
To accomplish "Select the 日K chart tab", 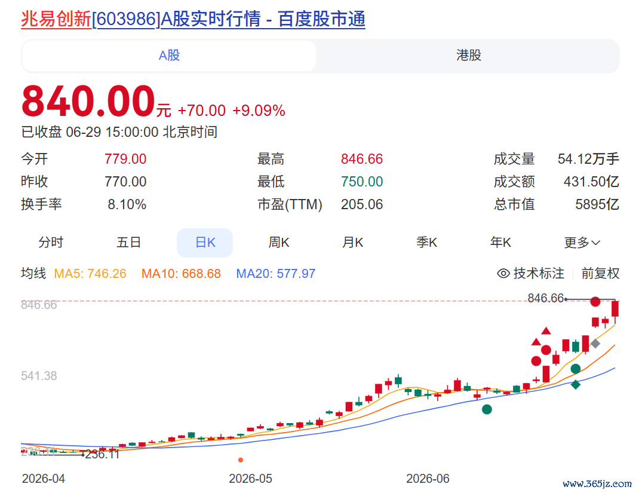I will tap(205, 243).
